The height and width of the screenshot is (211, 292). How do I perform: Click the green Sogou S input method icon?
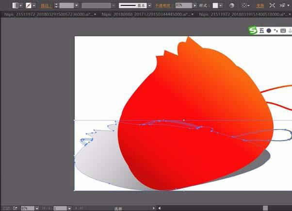(253, 31)
